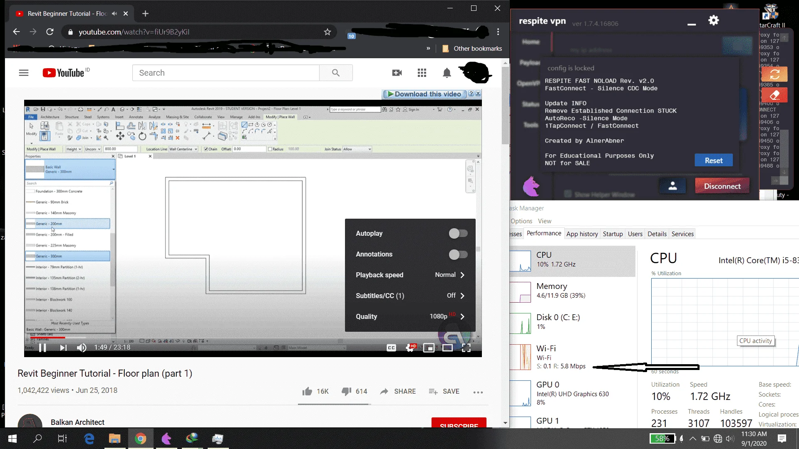Open Chrome three-dot menu
Viewport: 799px width, 449px height.
tap(498, 32)
